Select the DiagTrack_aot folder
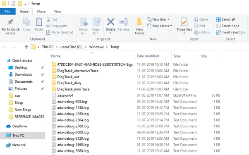Image resolution: width=249 pixels, height=155 pixels. pos(65,77)
